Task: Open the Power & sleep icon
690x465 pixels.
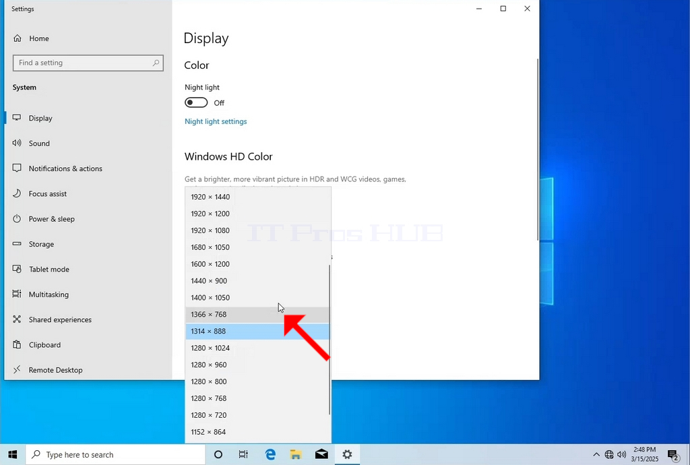Action: (17, 218)
